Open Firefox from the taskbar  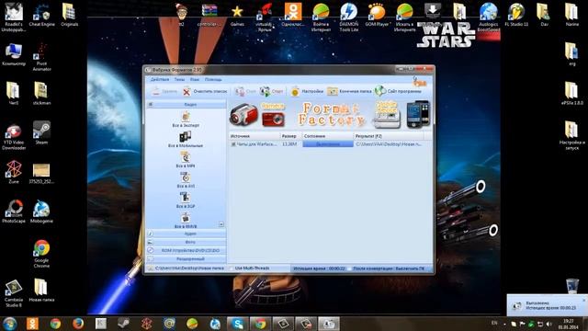coord(78,324)
